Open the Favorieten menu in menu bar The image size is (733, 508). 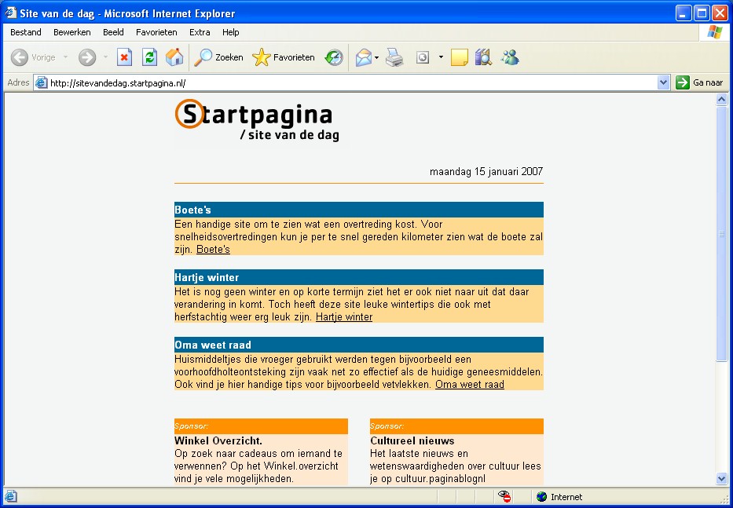pyautogui.click(x=156, y=32)
